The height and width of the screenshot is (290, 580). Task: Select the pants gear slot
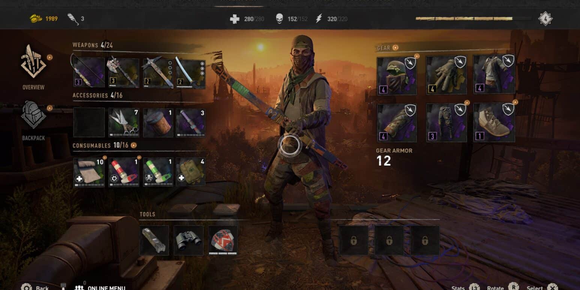coord(446,122)
